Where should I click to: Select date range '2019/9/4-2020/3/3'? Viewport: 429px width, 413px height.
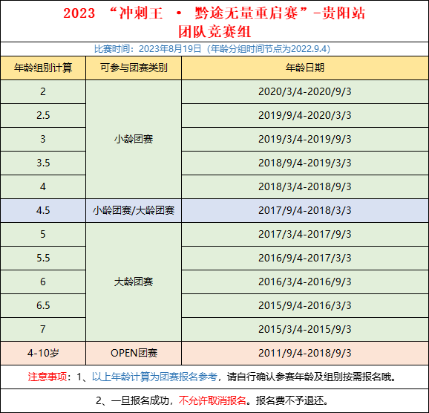tap(305, 115)
